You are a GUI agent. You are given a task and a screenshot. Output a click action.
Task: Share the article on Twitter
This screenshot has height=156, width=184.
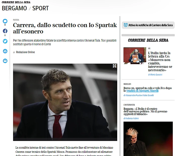point(5,41)
